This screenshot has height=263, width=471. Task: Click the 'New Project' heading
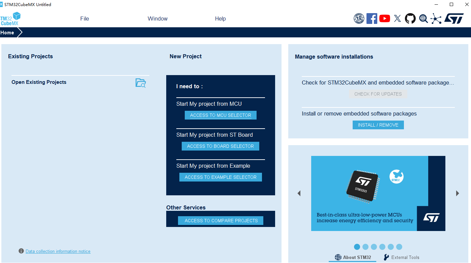tap(185, 56)
